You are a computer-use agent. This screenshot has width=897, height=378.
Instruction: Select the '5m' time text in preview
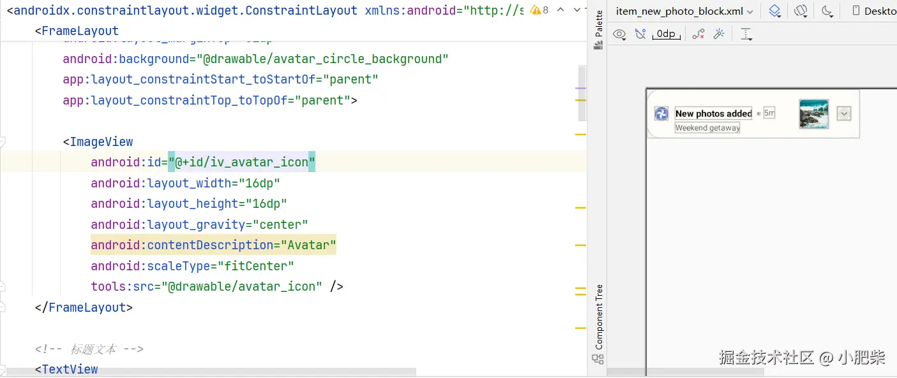[769, 113]
